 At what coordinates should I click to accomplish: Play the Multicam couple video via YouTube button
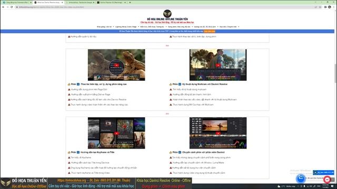point(218,65)
